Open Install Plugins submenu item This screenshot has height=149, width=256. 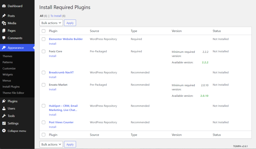tap(11, 87)
